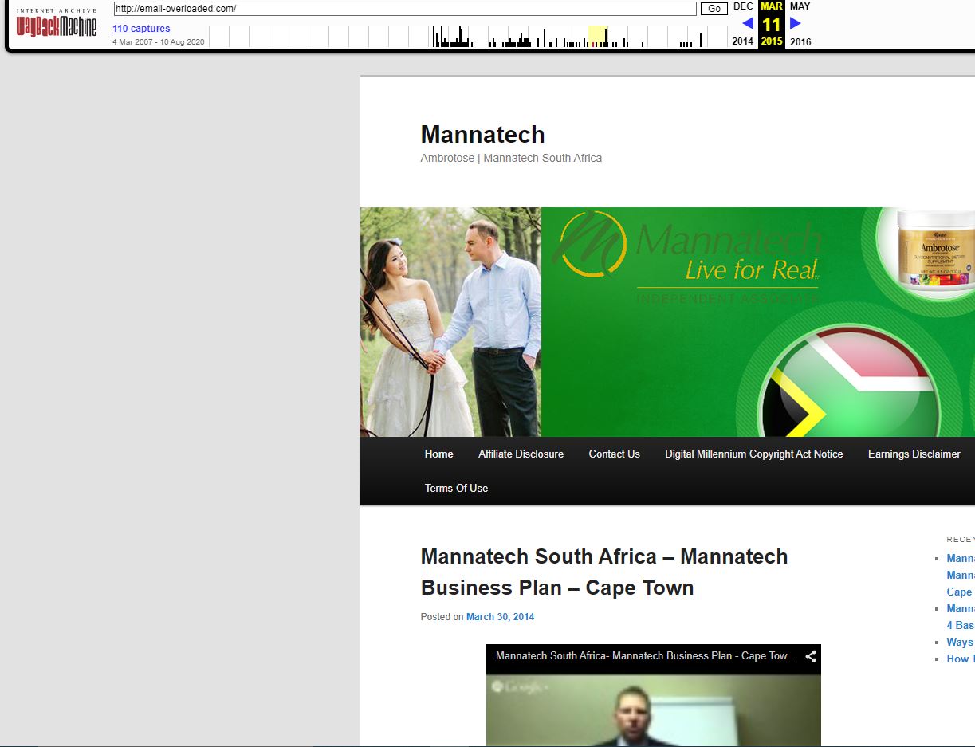Go to Terms Of Use page

(456, 489)
